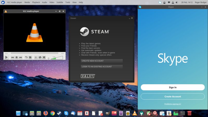This screenshot has width=208, height=117.
Task: Open GNOME foot tweak tool icon
Action: (148, 113)
